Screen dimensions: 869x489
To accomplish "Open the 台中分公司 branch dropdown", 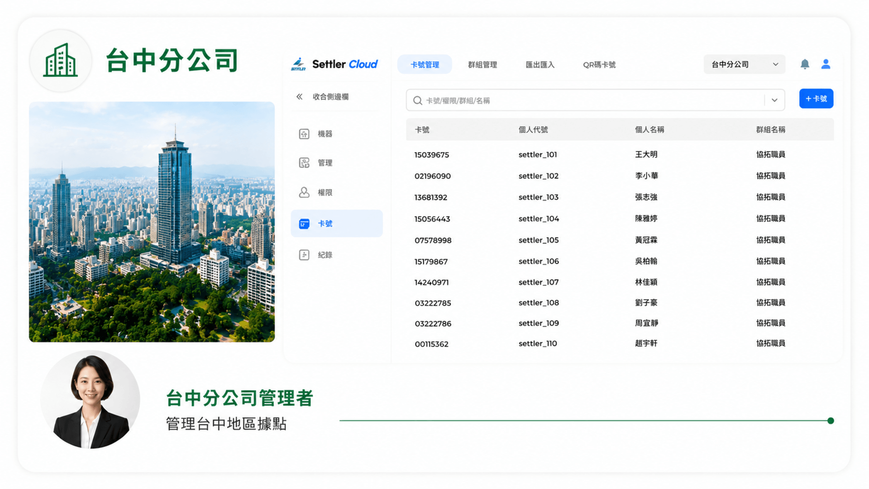I will point(744,64).
